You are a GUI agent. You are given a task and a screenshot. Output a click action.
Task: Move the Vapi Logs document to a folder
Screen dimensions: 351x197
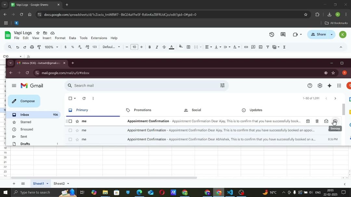[45, 33]
